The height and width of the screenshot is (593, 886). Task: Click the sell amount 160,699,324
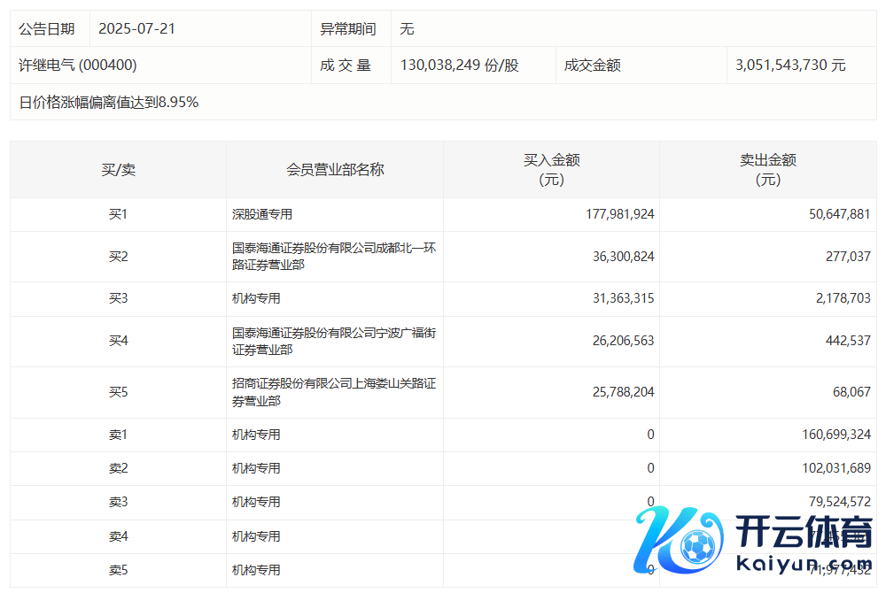tap(828, 435)
